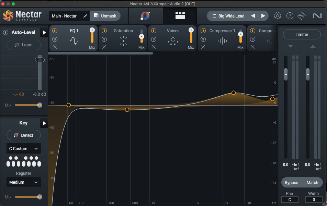Switch to the module chain view icon
327x206 pixels.
click(x=180, y=16)
